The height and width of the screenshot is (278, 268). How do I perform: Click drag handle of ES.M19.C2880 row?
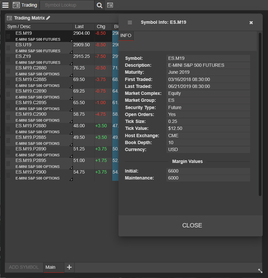point(8,71)
